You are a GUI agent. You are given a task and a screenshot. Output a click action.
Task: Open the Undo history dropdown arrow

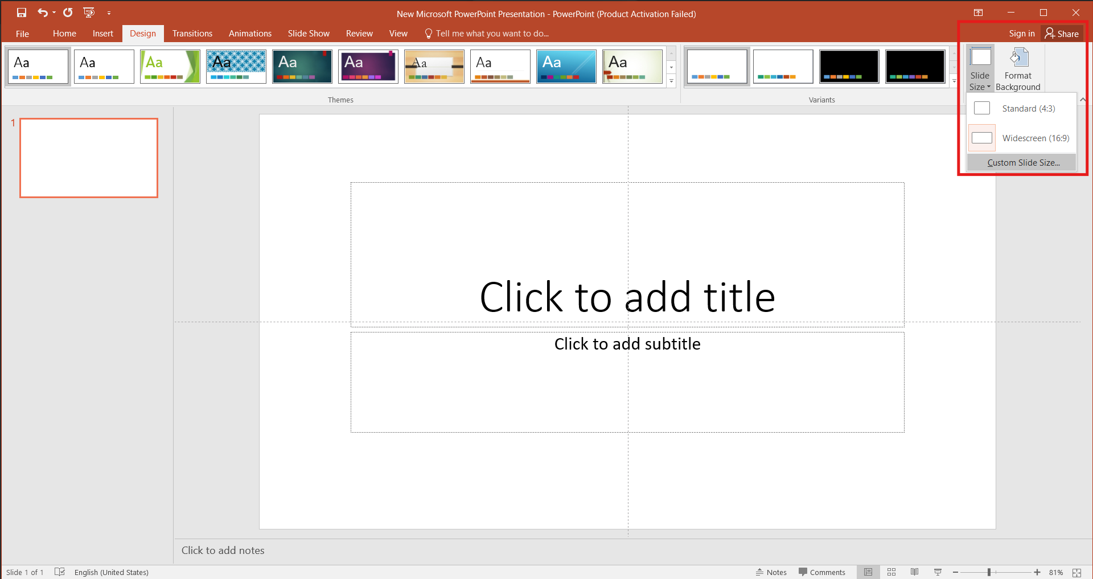54,13
